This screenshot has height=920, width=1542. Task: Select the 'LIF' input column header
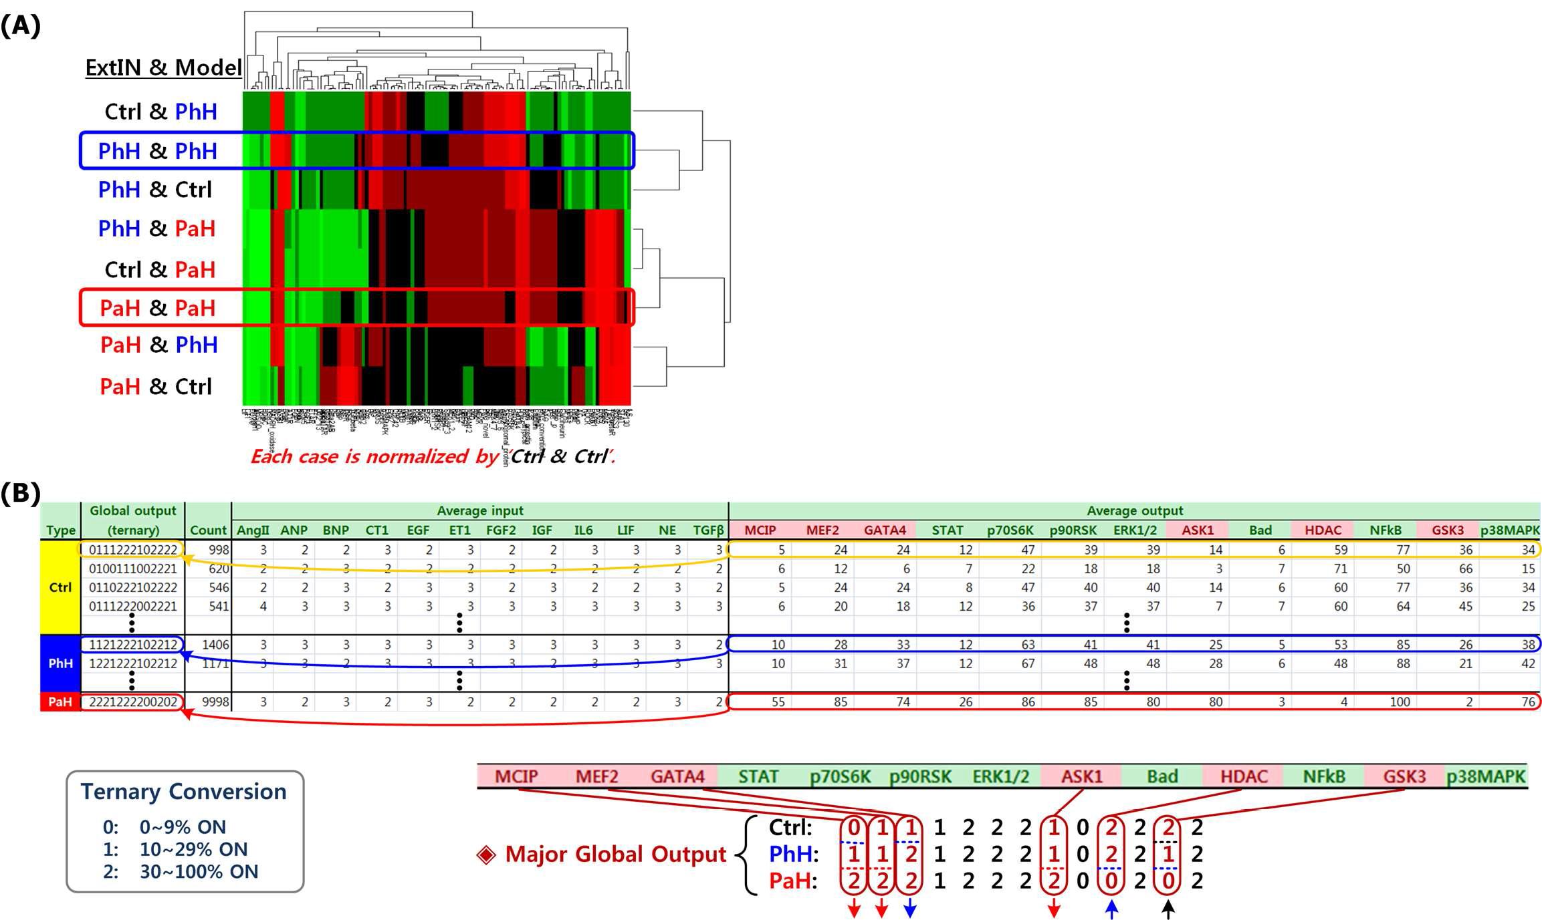click(x=626, y=530)
